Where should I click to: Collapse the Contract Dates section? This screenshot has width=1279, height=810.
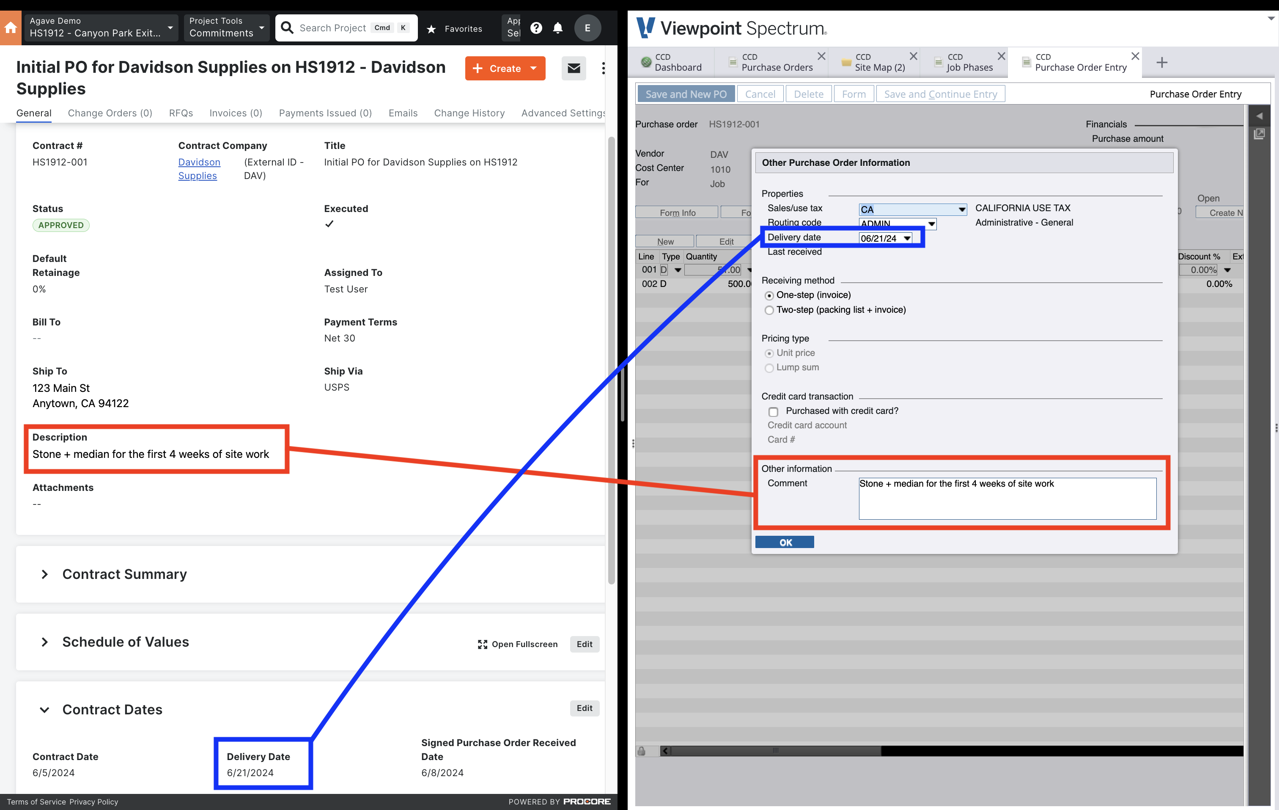click(44, 710)
